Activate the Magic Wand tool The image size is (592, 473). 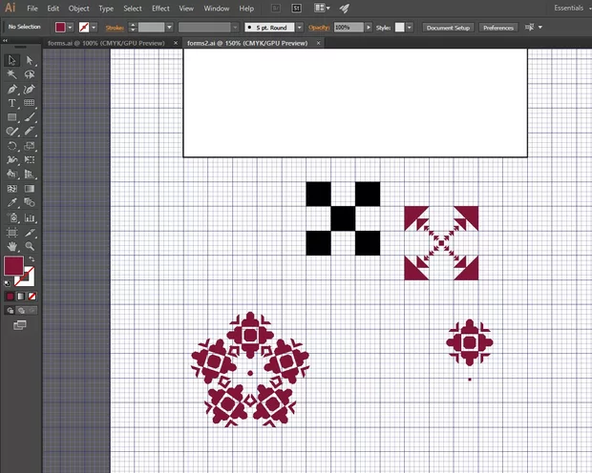[12, 74]
